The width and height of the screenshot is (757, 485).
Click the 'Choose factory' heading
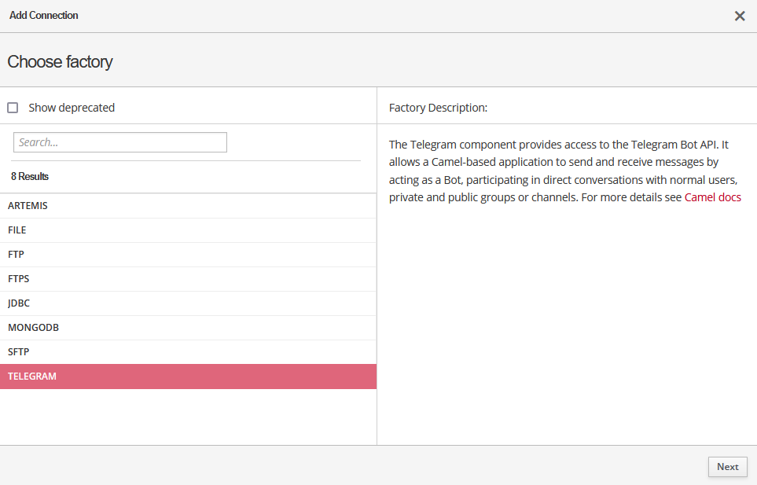pyautogui.click(x=60, y=61)
